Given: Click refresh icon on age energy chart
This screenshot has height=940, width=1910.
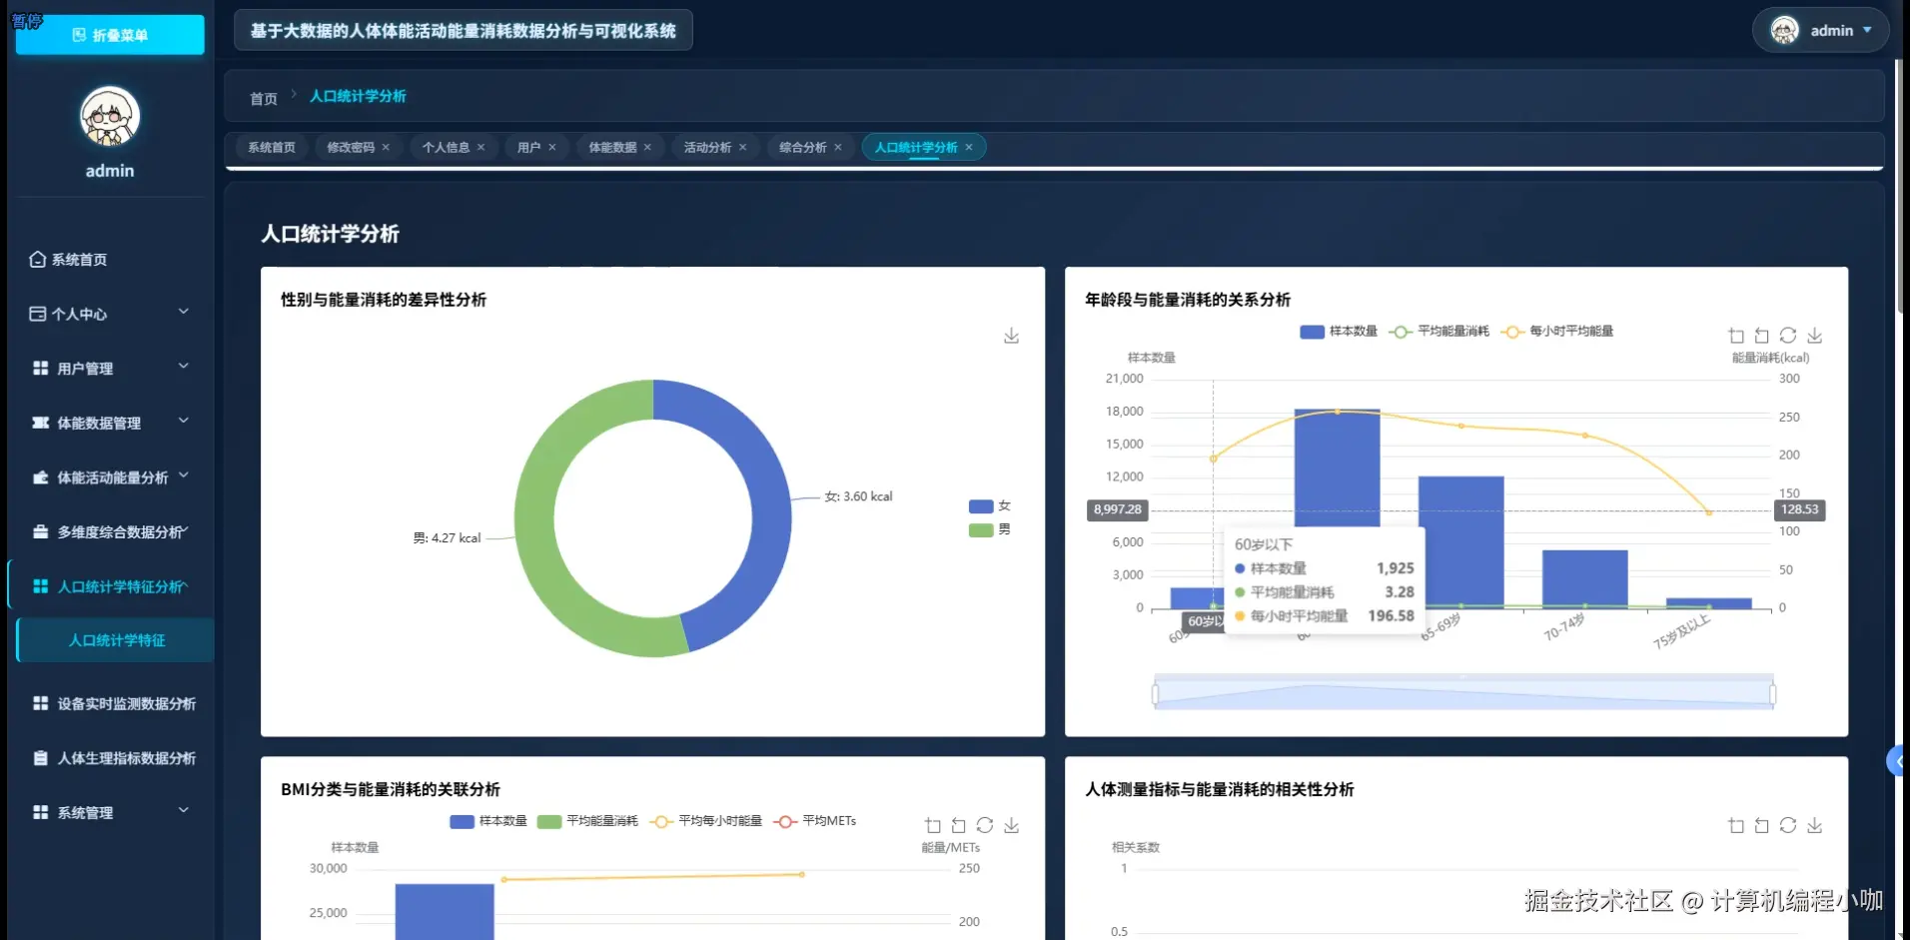Looking at the screenshot, I should [1789, 336].
